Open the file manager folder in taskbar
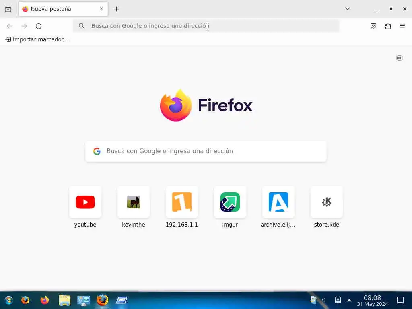The width and height of the screenshot is (412, 309). 65,300
